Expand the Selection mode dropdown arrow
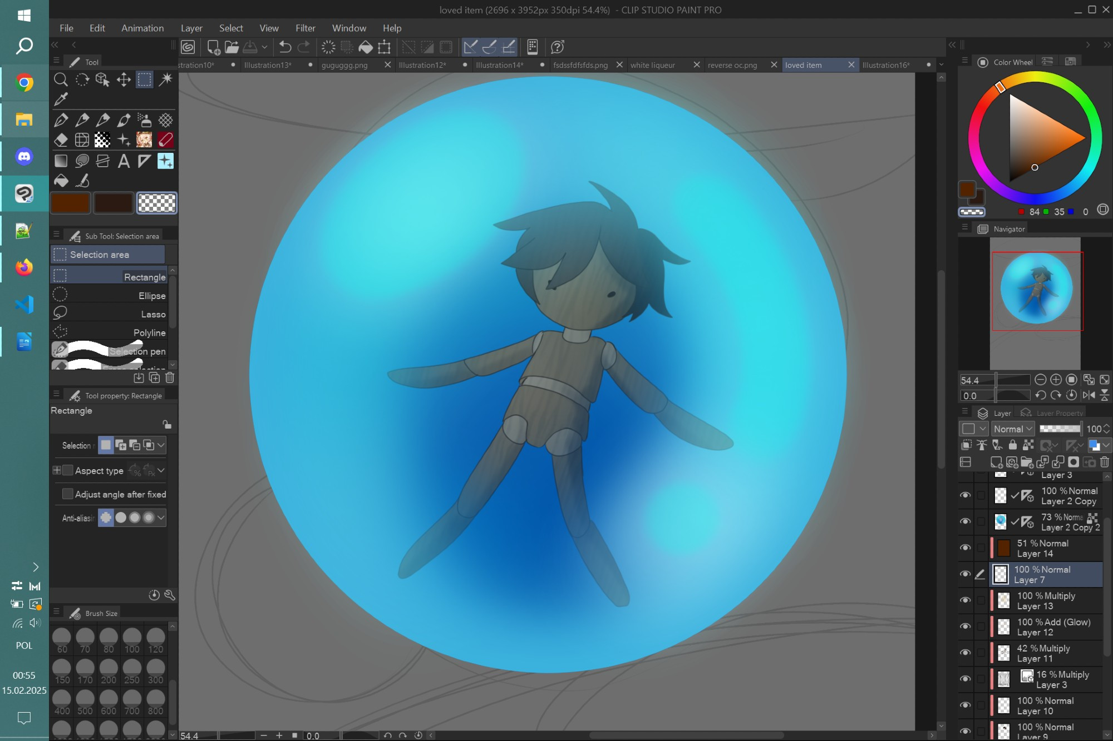This screenshot has height=741, width=1113. [161, 445]
